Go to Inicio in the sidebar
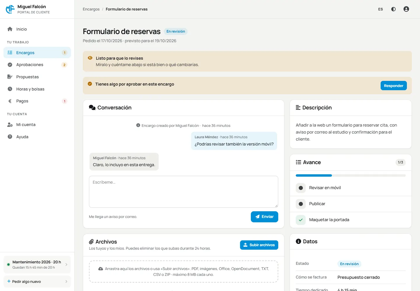The image size is (420, 291). click(x=37, y=29)
